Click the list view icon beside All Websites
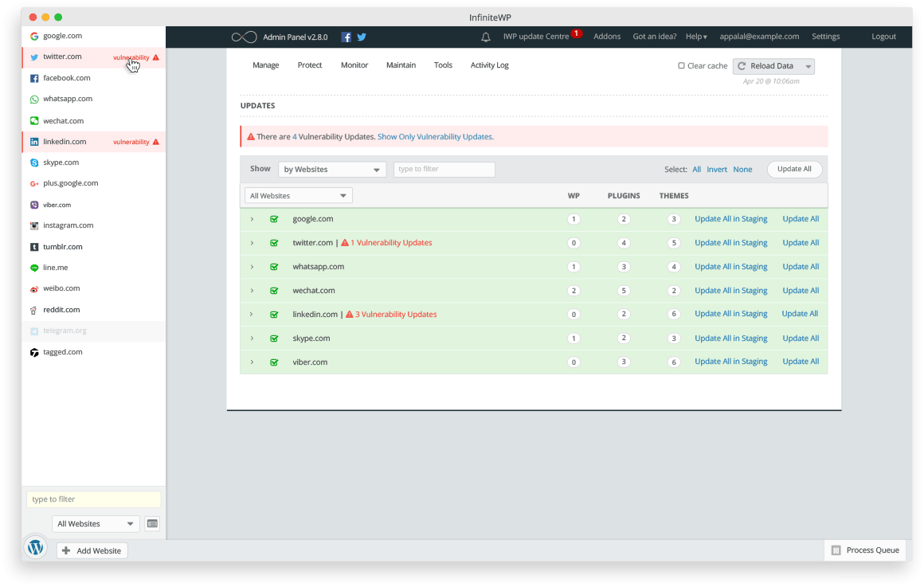Image resolution: width=924 pixels, height=587 pixels. [153, 523]
